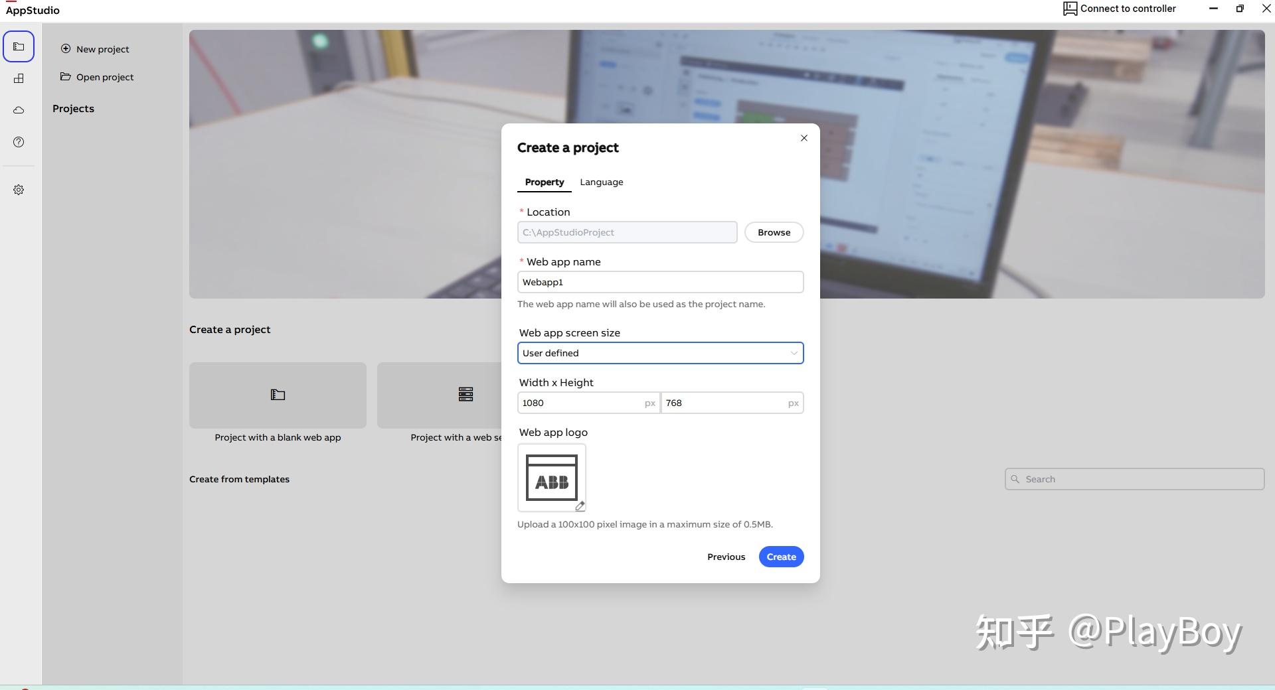This screenshot has width=1275, height=690.
Task: Click the search magnifier icon
Action: pyautogui.click(x=1015, y=478)
